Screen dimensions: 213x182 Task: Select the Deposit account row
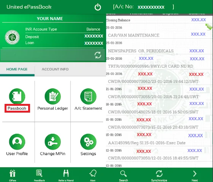[64, 36]
